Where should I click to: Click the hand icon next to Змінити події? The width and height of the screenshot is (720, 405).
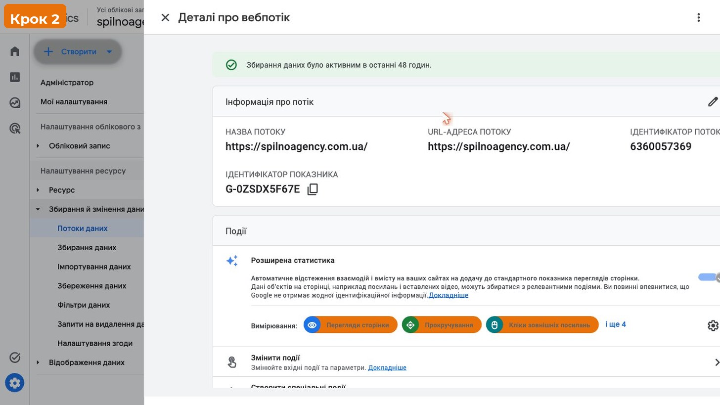tap(232, 362)
